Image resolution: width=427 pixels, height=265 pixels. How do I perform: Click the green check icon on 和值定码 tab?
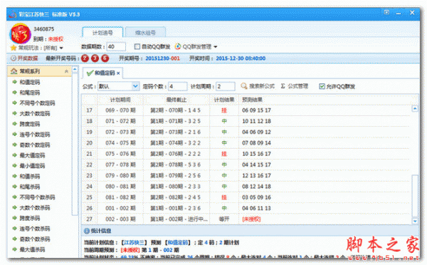point(90,73)
